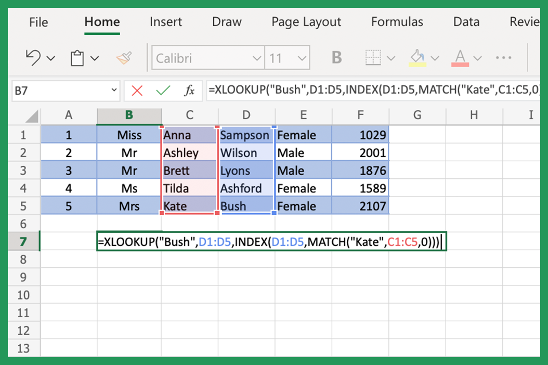Switch to the Formulas tab
Image resolution: width=548 pixels, height=365 pixels.
click(397, 22)
